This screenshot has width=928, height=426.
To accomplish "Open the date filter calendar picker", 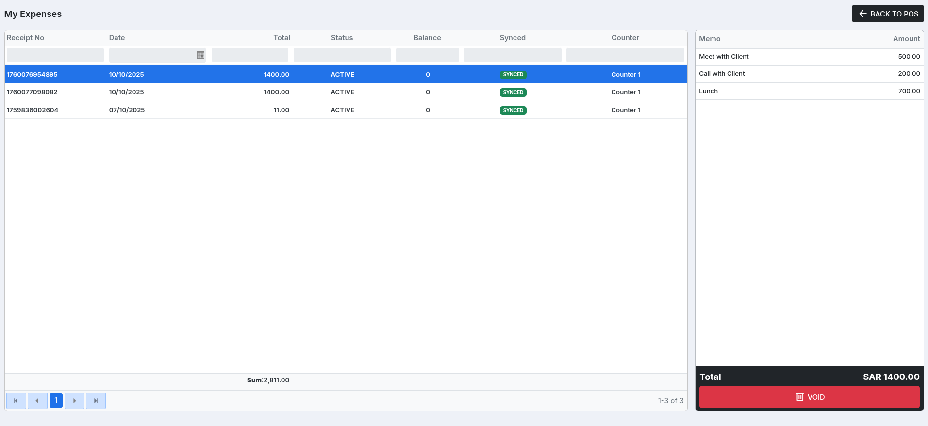I will point(200,55).
